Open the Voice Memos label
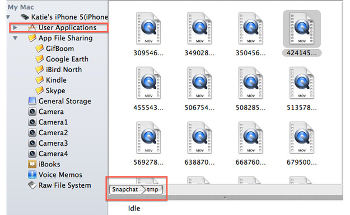Viewport: 350px width, 215px height. [x=60, y=175]
